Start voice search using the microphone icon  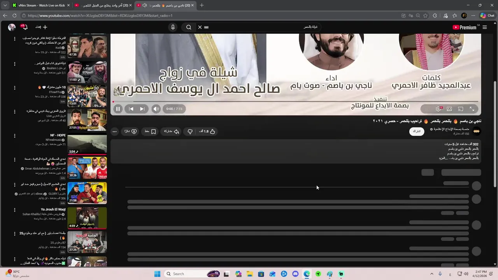173,27
